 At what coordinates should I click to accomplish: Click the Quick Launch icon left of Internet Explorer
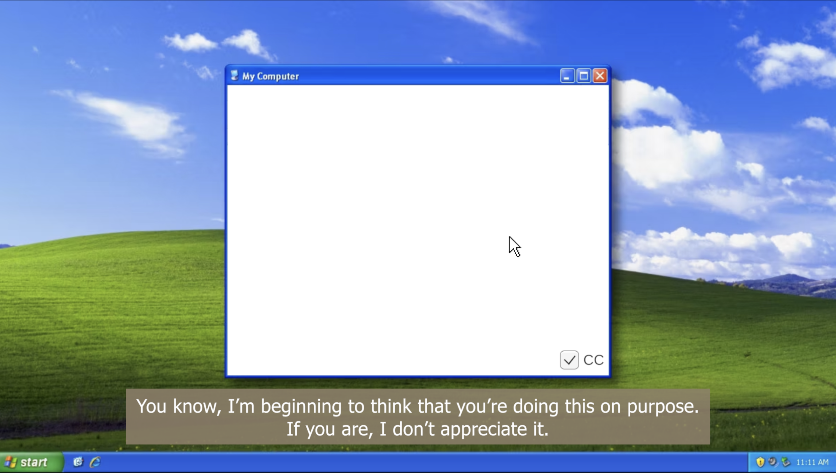coord(78,462)
